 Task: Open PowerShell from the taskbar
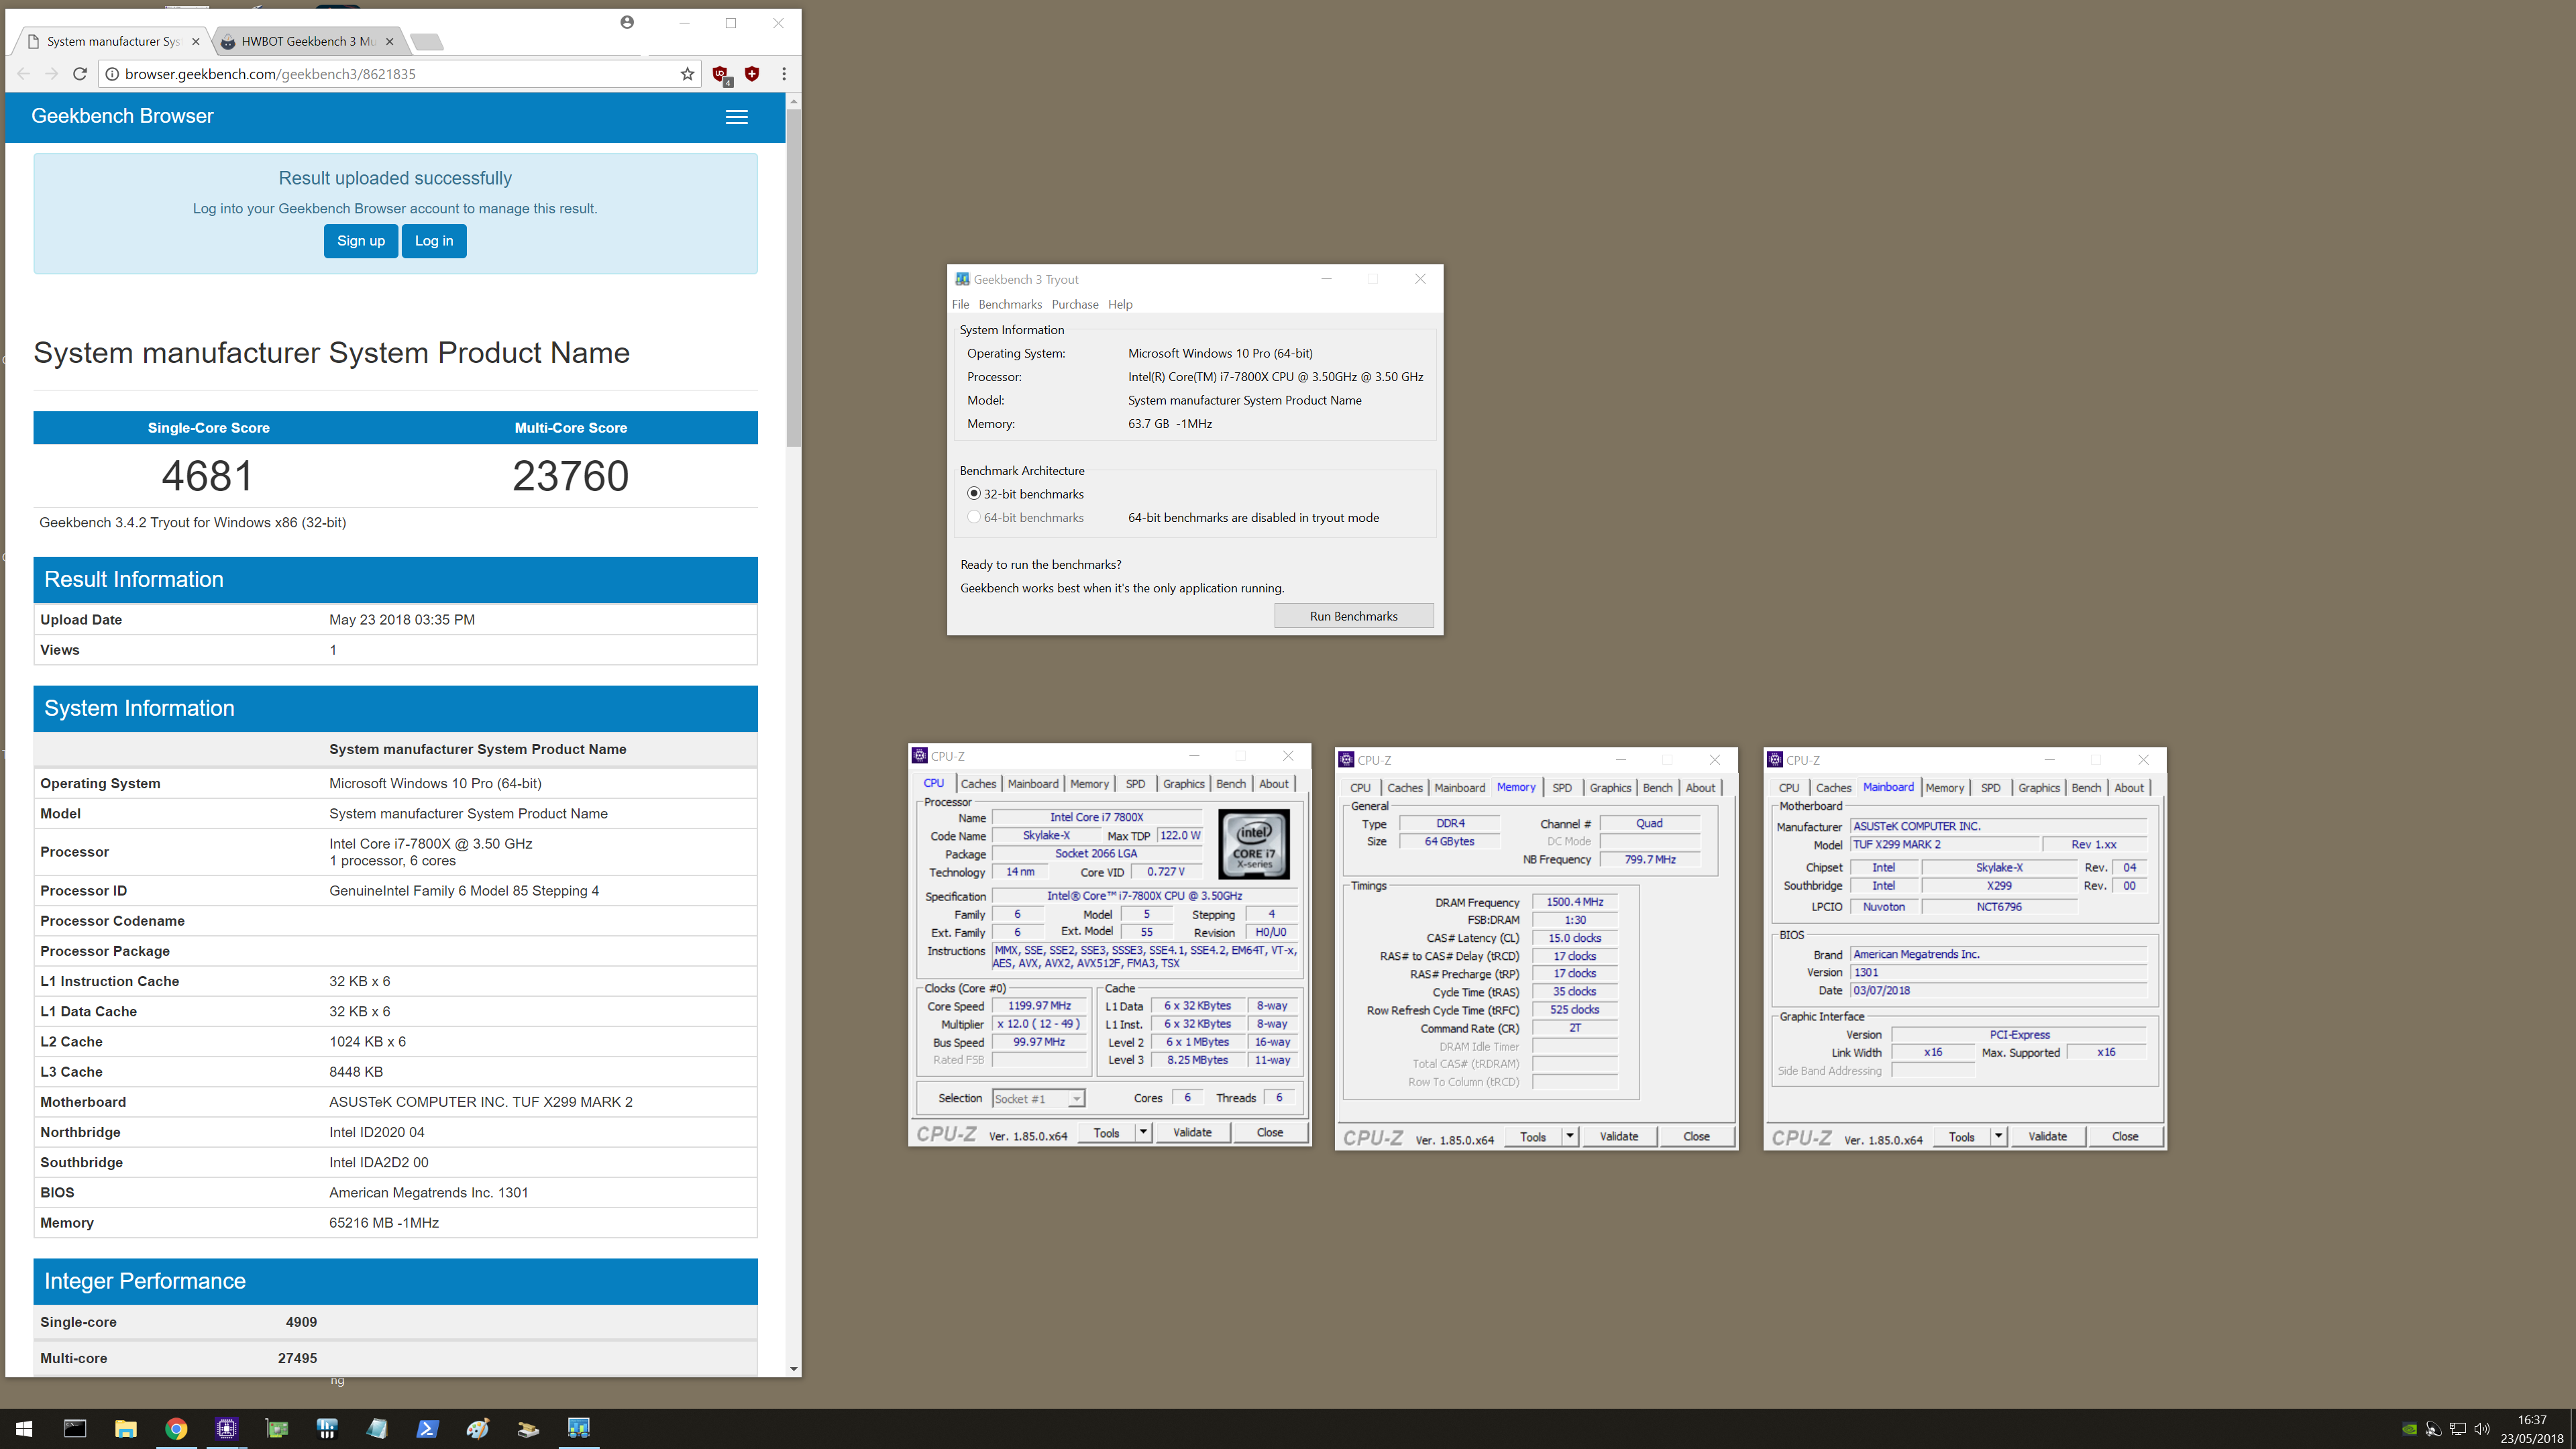(428, 1428)
